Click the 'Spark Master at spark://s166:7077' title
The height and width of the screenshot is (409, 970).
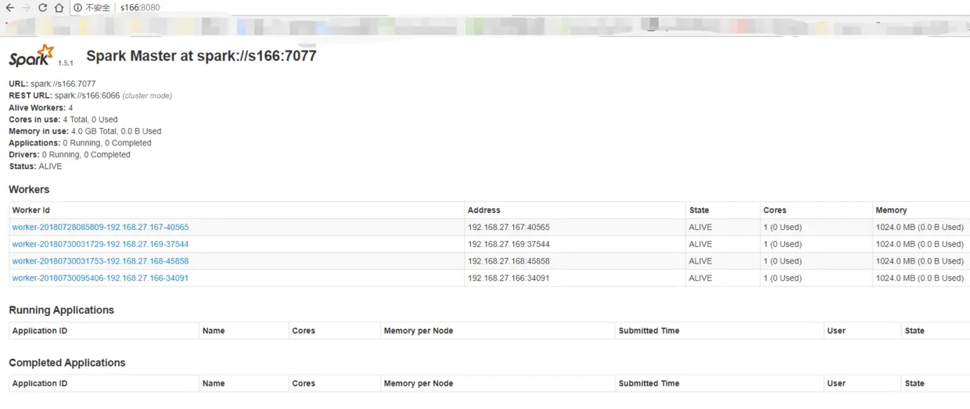coord(201,56)
